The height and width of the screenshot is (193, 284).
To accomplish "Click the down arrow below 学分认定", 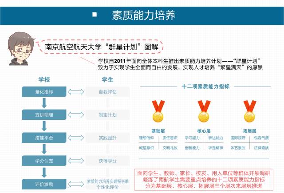I will click(44, 172).
